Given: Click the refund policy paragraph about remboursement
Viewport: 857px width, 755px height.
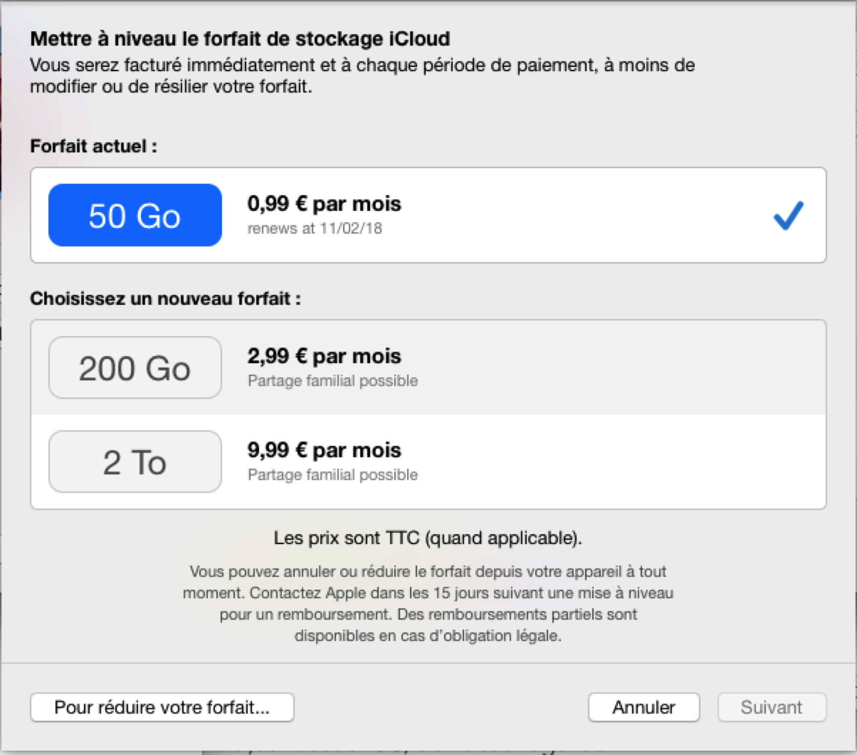Looking at the screenshot, I should [428, 604].
